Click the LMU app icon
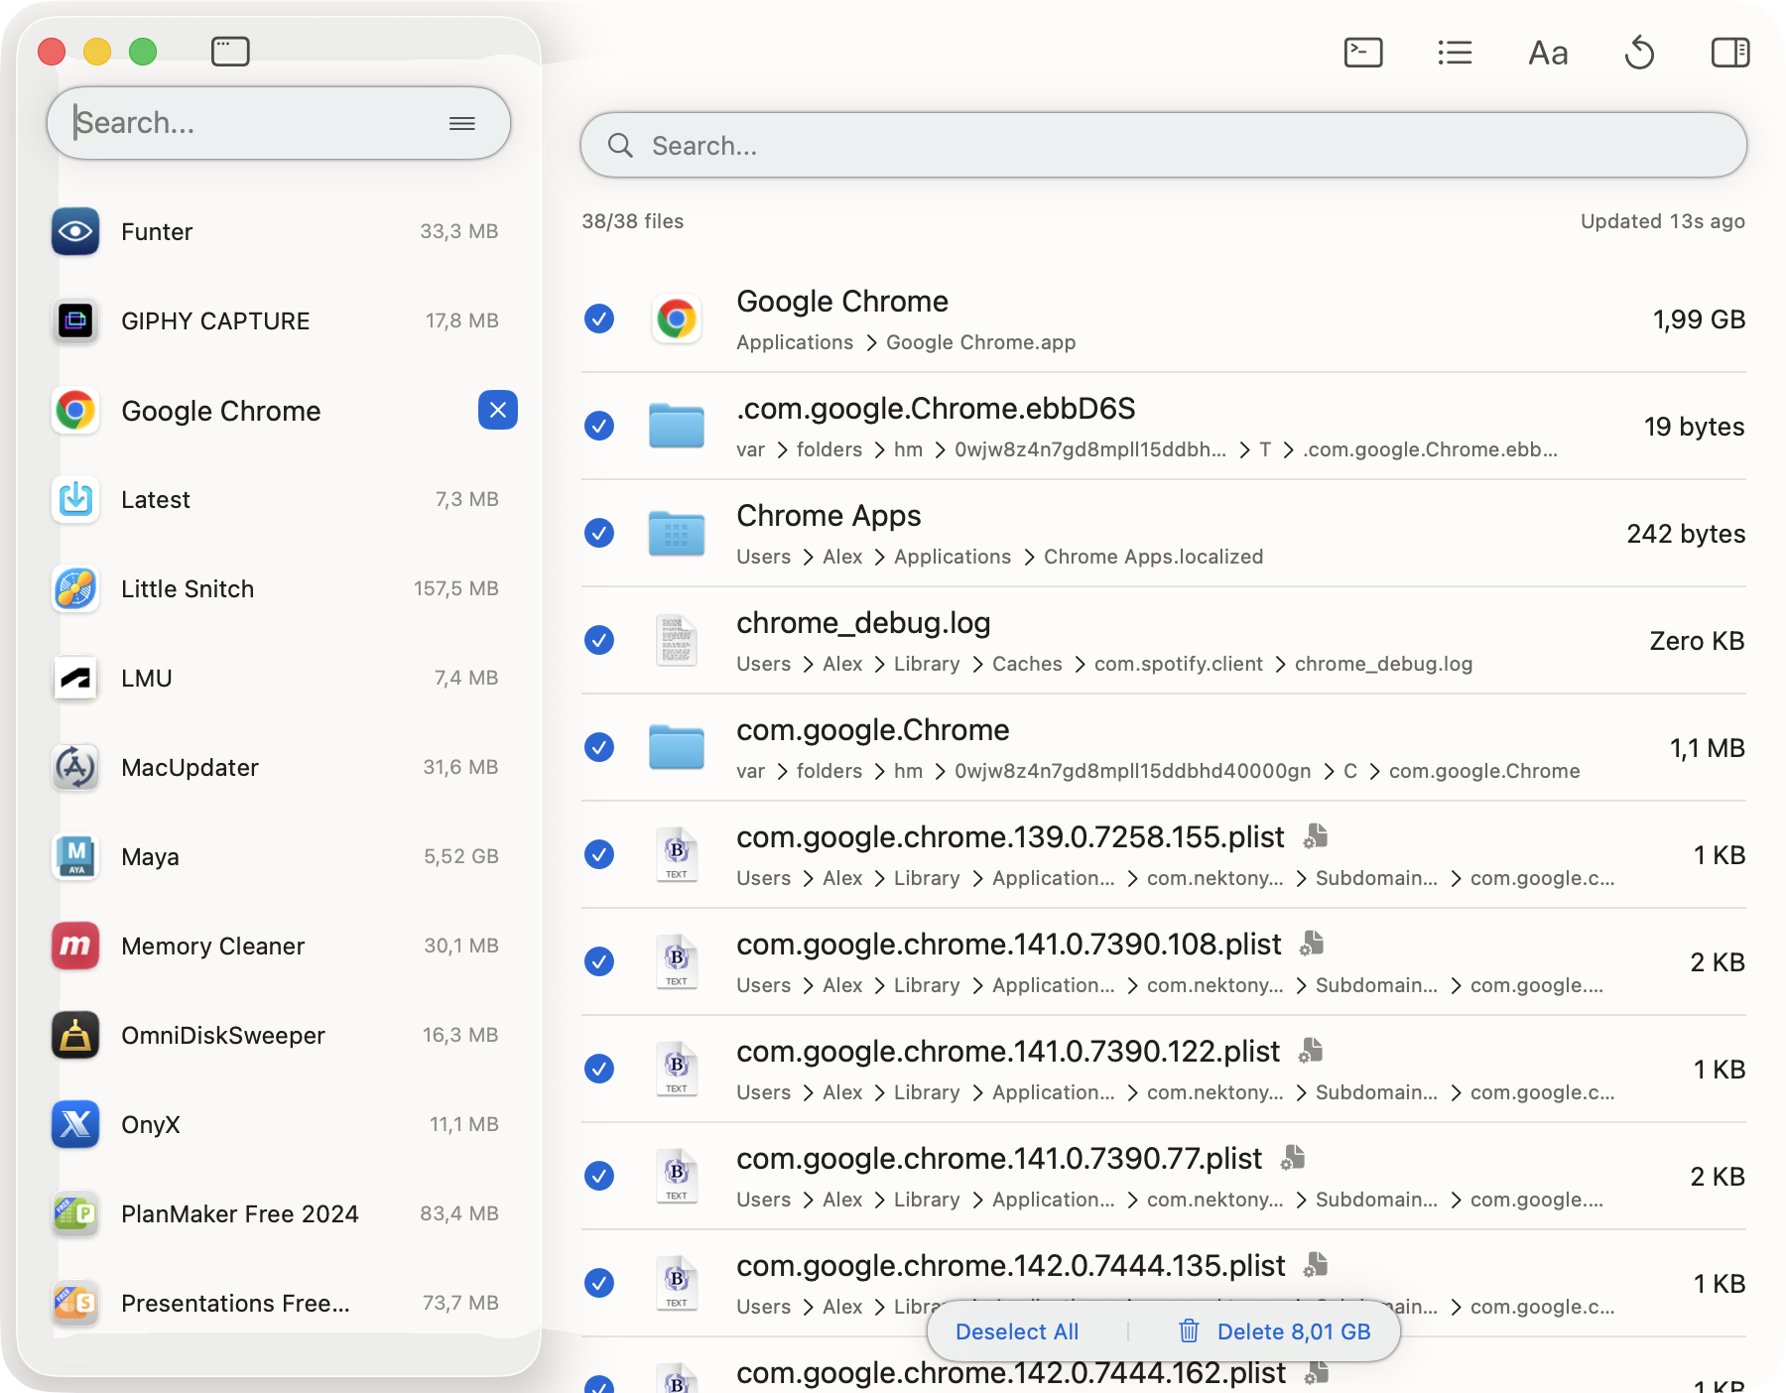The image size is (1786, 1393). click(75, 678)
